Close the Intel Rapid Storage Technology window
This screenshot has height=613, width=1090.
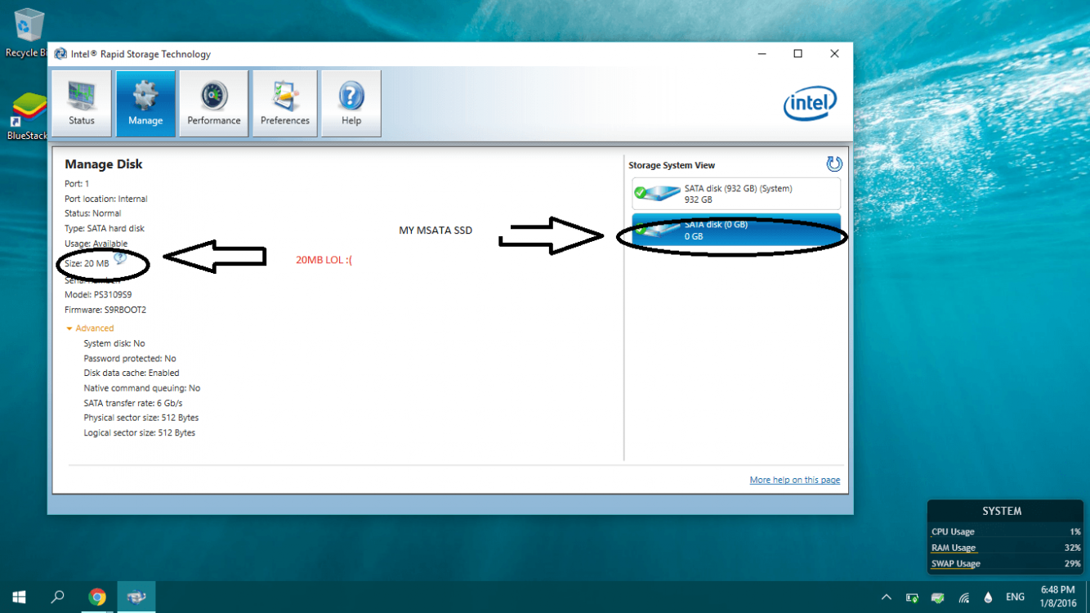[x=834, y=54]
